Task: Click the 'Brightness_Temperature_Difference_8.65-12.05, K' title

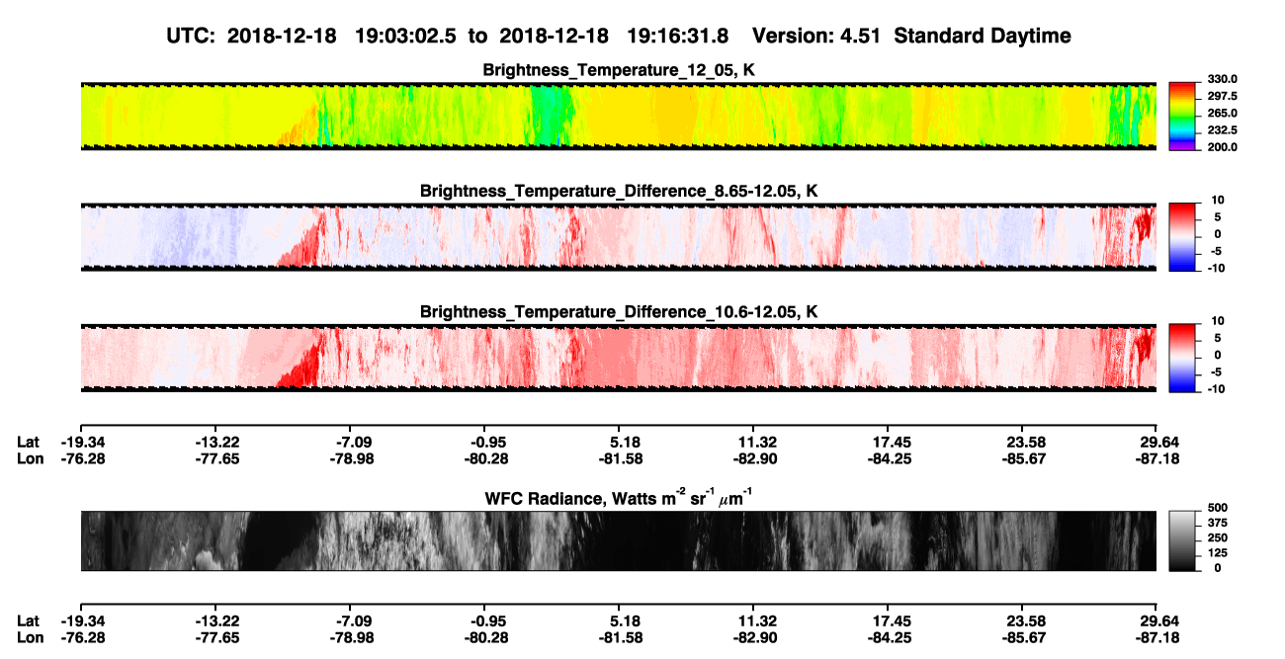Action: [x=619, y=191]
